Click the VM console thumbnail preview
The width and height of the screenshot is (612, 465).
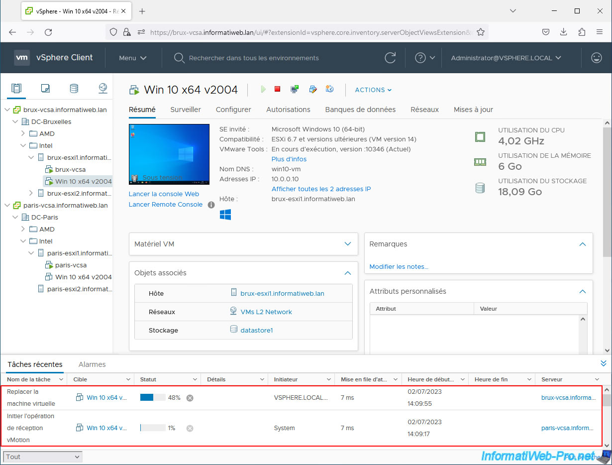click(x=169, y=154)
